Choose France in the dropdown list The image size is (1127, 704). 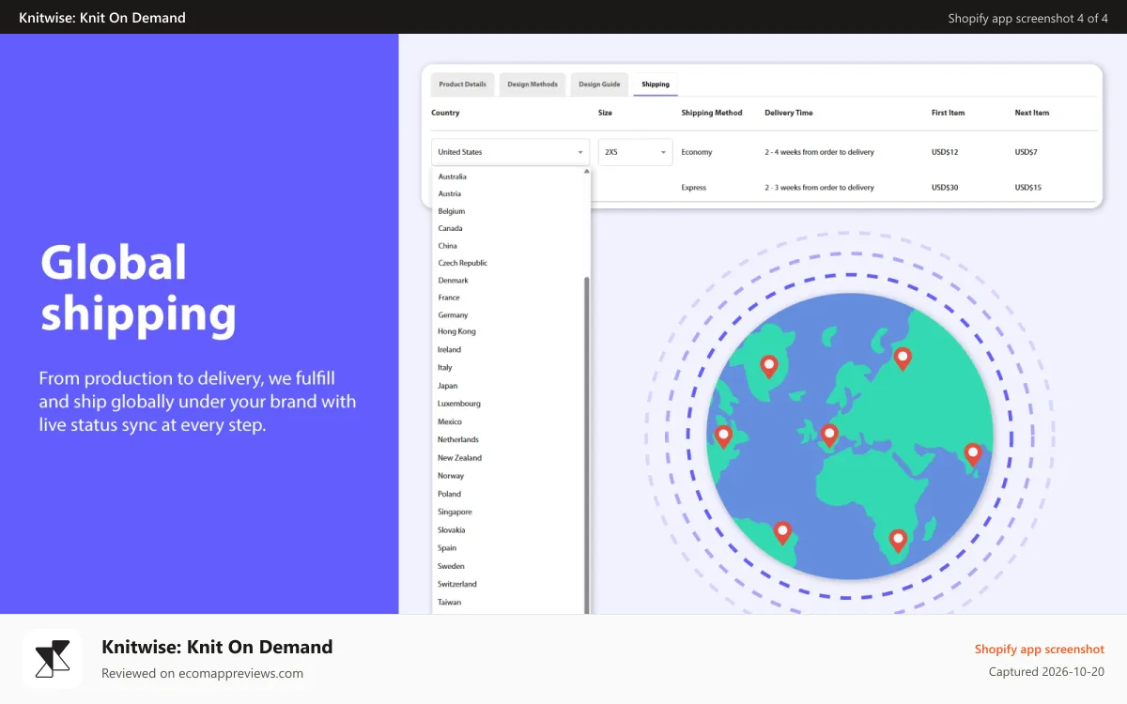(x=449, y=298)
